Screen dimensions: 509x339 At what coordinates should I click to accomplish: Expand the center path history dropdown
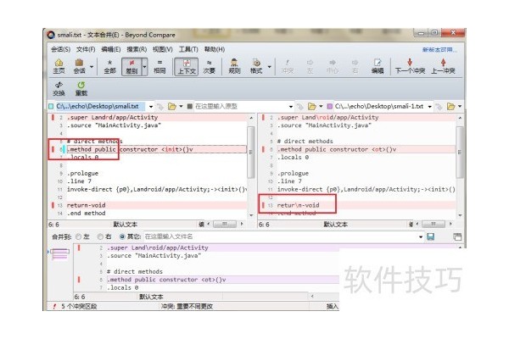click(291, 107)
